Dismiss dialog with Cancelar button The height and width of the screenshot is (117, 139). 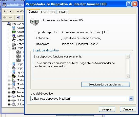128,109
